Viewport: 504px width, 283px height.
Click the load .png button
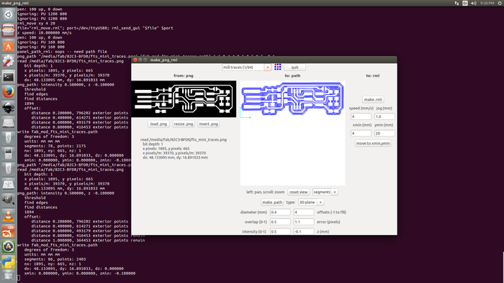tap(158, 124)
